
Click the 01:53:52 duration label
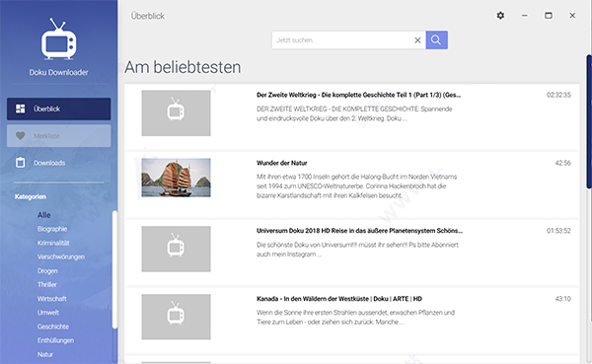pyautogui.click(x=558, y=231)
